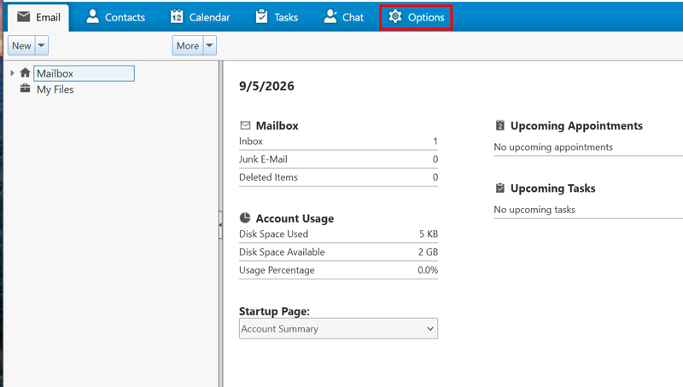Click the Usage Percentage row

tap(338, 270)
